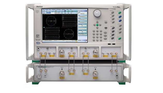Click the blue Measurement hardware key
This screenshot has width=163, height=93.
click(x=120, y=17)
